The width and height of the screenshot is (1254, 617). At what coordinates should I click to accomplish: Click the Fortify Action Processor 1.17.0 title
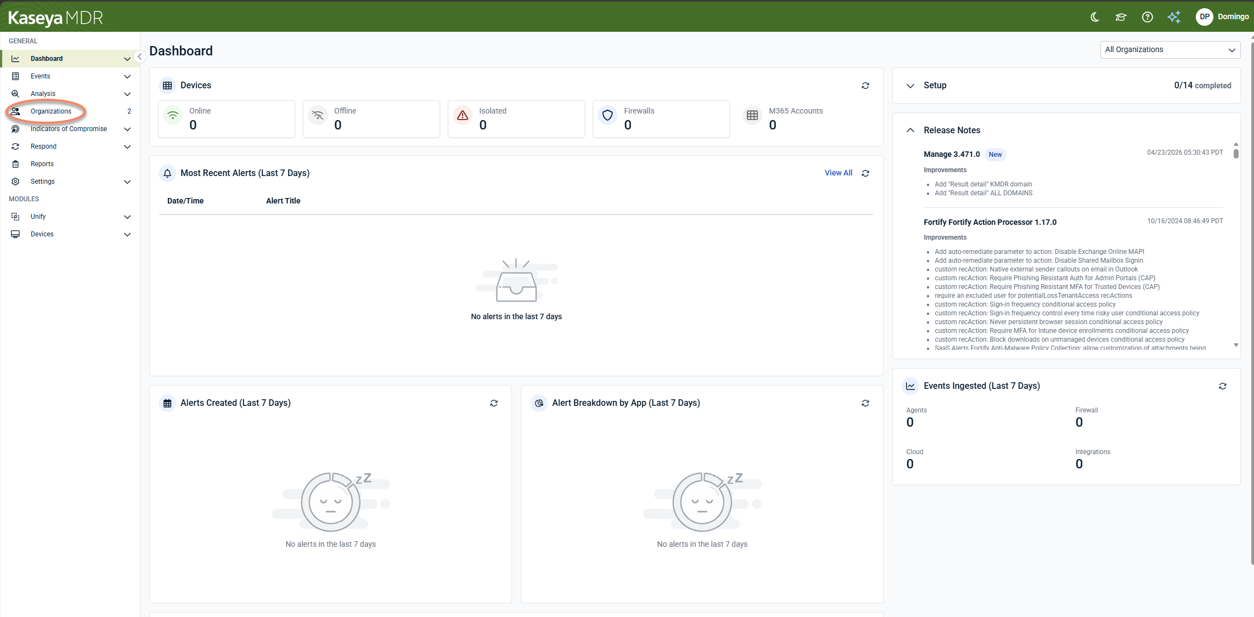tap(990, 222)
